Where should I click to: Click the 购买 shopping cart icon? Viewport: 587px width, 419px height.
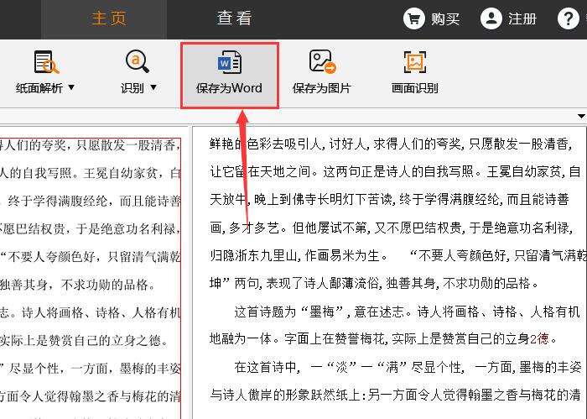[413, 18]
